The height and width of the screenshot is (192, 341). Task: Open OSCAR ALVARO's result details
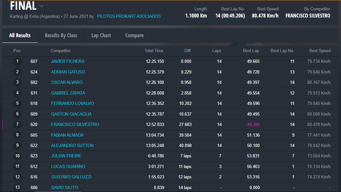click(x=67, y=82)
